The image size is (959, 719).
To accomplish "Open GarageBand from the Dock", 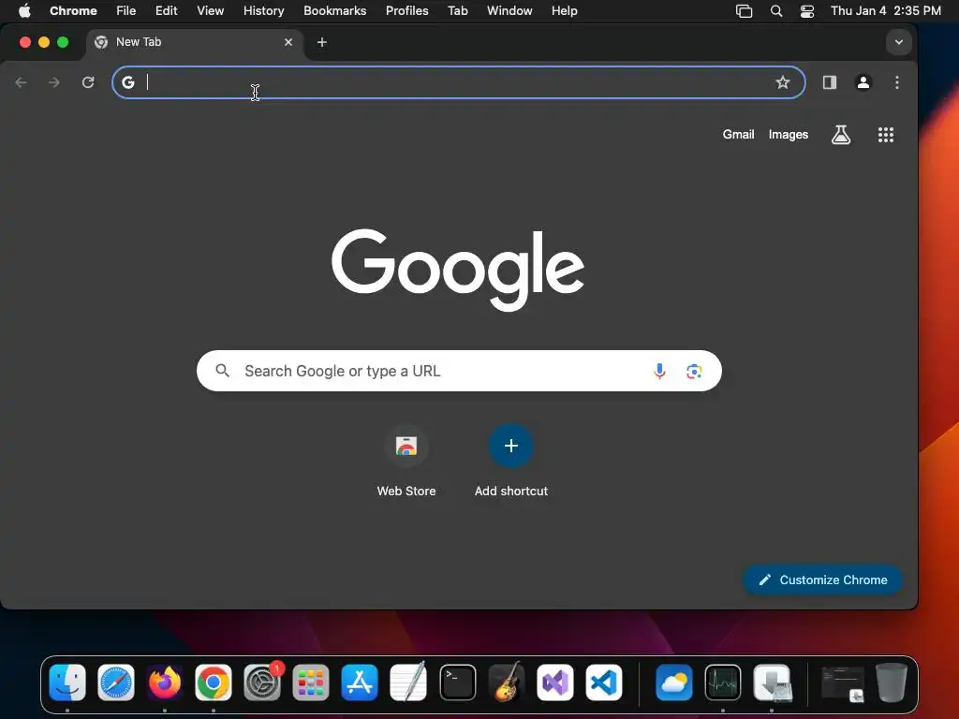I will coord(507,682).
